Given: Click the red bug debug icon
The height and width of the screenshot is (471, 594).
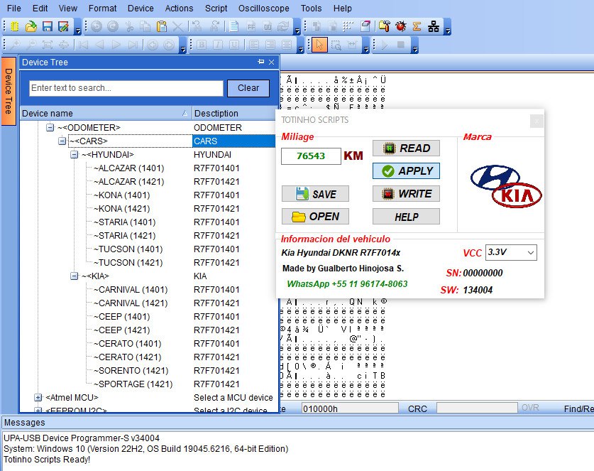Looking at the screenshot, I should pyautogui.click(x=401, y=27).
